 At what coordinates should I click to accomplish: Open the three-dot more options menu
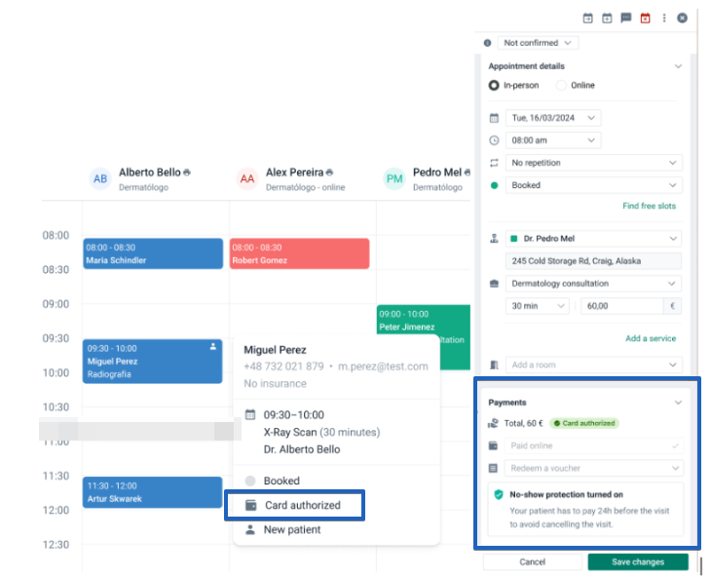click(664, 18)
